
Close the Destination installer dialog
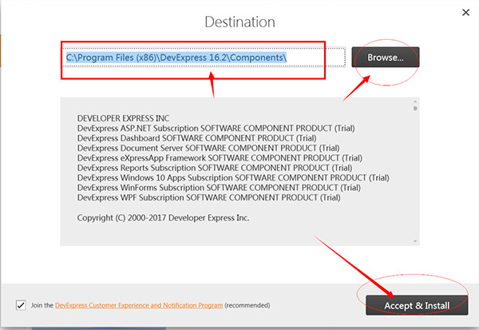(465, 13)
